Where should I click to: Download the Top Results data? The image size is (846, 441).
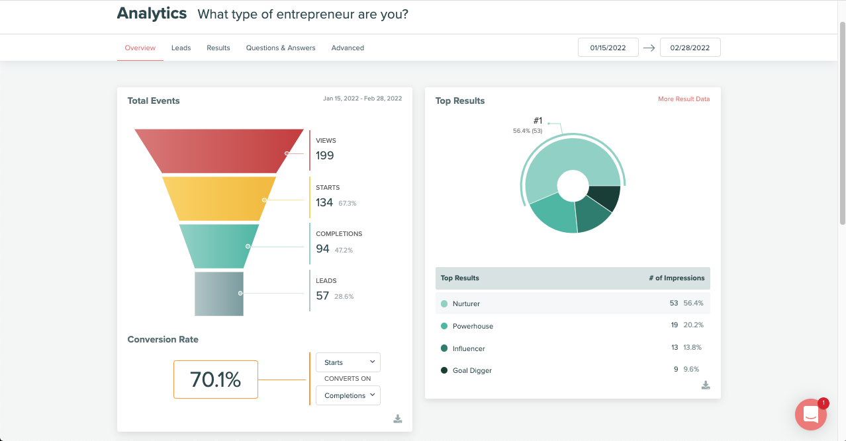click(706, 385)
